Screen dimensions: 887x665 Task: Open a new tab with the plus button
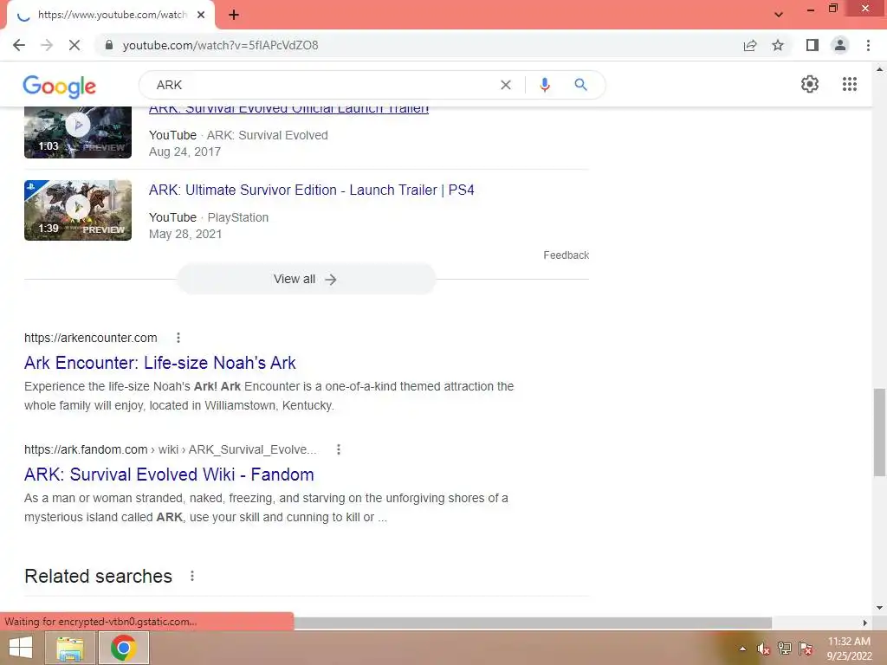point(234,15)
